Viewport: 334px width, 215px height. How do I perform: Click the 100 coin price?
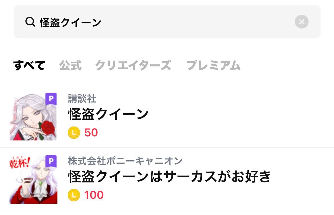click(94, 195)
